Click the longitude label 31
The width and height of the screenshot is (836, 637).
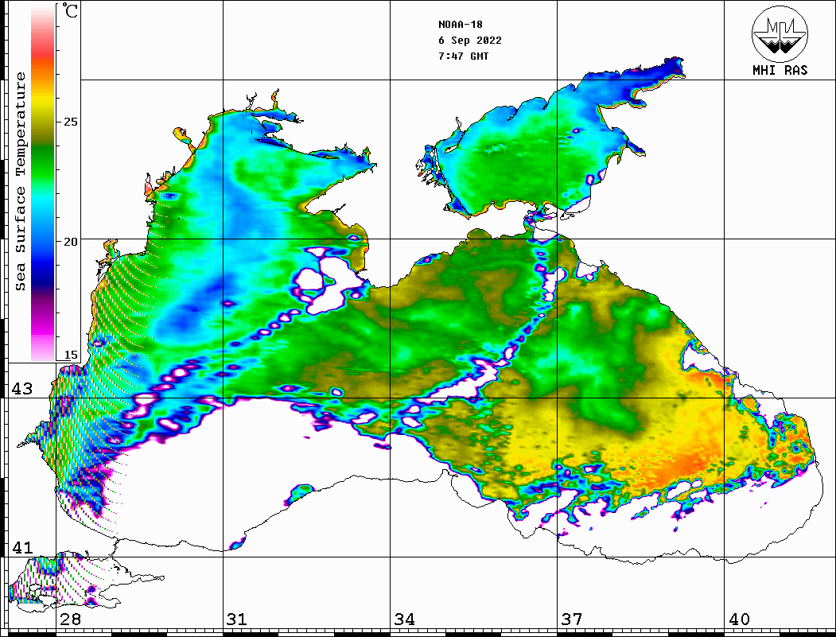(x=237, y=619)
